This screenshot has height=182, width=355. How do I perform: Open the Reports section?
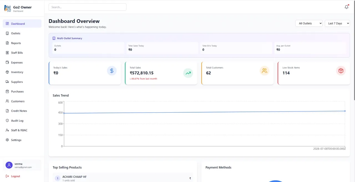click(x=22, y=43)
